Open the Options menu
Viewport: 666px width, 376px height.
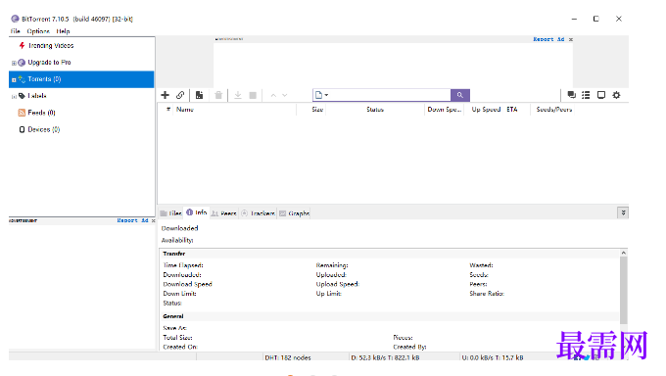pyautogui.click(x=38, y=31)
